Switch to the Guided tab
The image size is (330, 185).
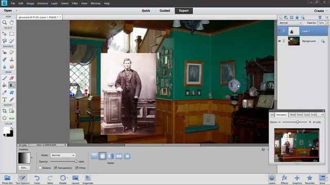coord(164,11)
